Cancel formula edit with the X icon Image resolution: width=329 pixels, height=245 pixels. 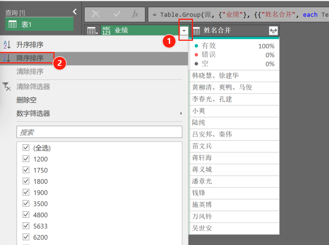[96, 14]
